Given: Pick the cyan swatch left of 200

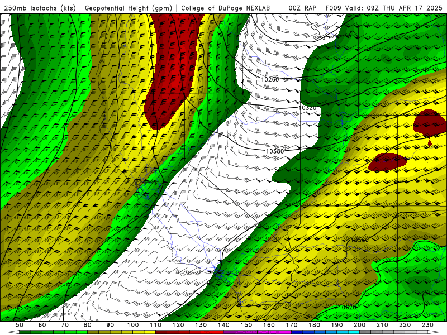Looking at the screenshot, I should 354,332.
